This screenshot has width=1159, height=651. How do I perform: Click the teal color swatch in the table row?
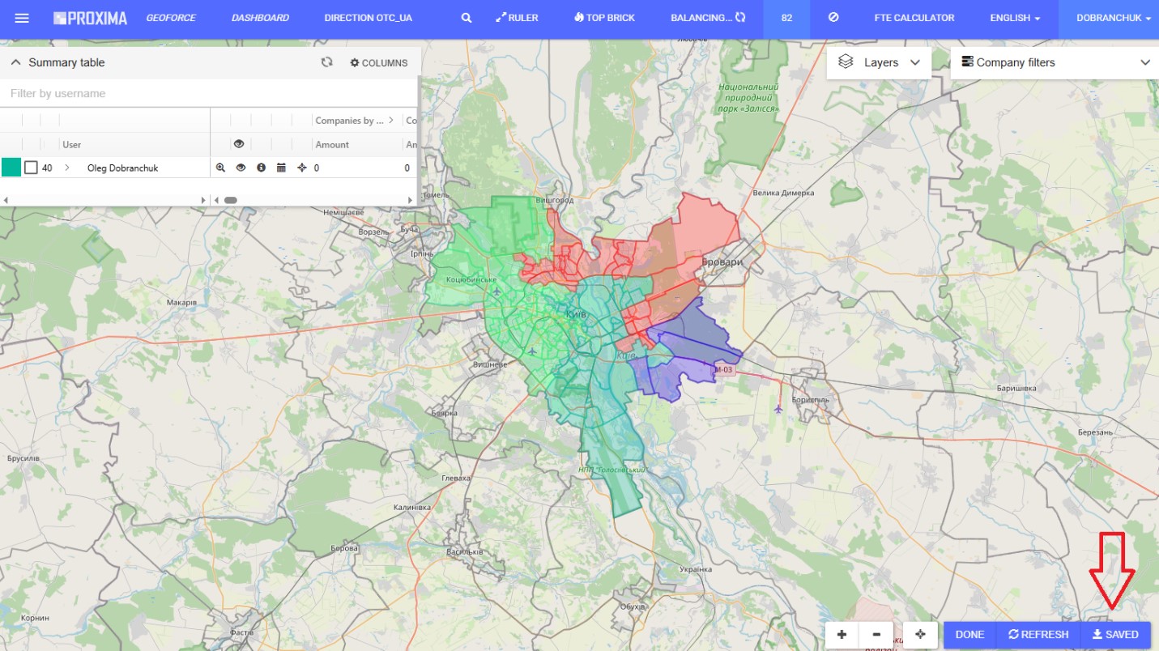click(11, 167)
